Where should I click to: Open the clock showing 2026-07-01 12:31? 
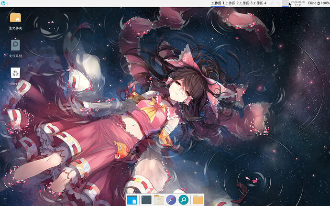tap(298, 3)
